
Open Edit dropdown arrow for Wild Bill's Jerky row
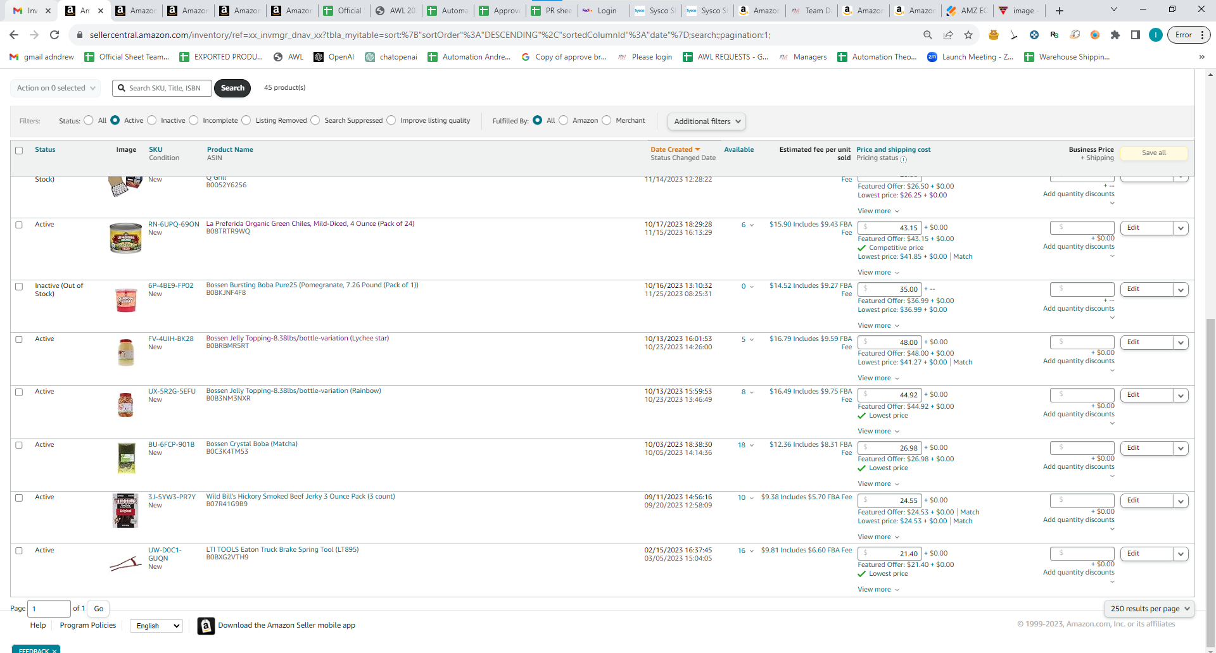tap(1181, 501)
